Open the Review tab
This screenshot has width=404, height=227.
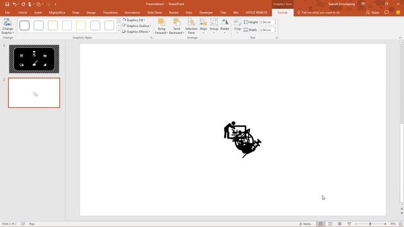pos(174,13)
